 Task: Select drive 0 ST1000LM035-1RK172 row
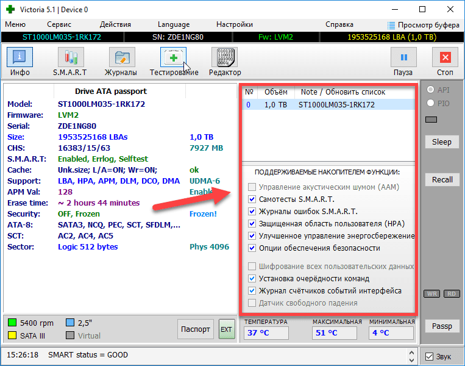tap(328, 105)
